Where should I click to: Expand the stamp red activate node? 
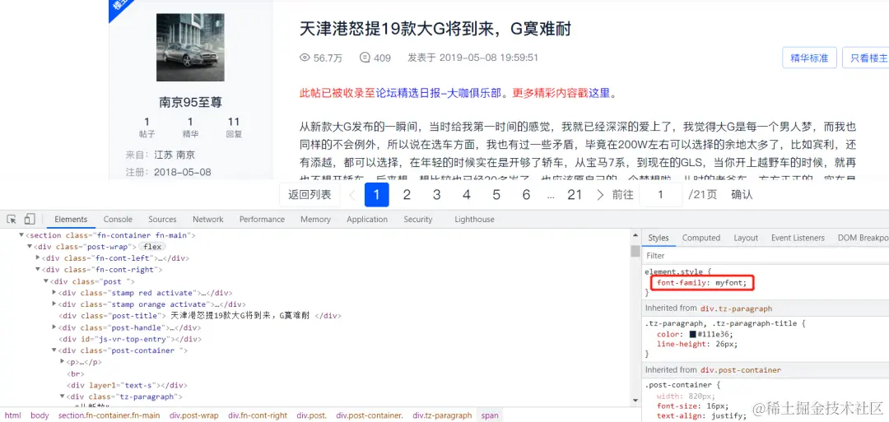54,293
